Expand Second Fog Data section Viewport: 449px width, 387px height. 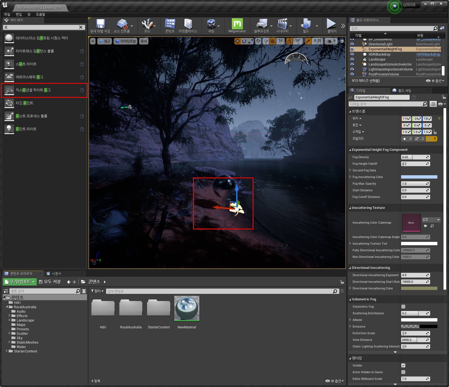[x=350, y=170]
